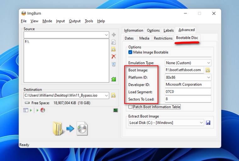Image resolution: width=239 pixels, height=161 pixels.
Task: Open the Tools menu
Action: pos(89,21)
